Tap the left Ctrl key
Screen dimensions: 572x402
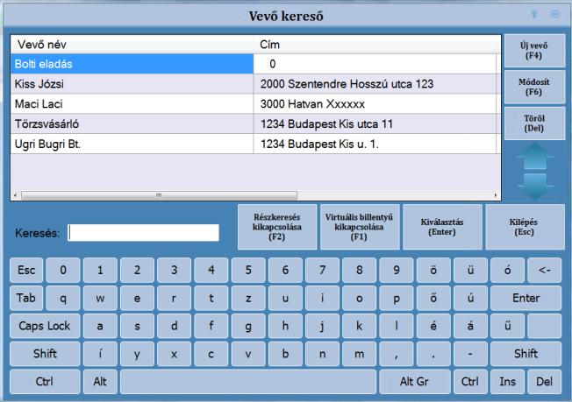coord(45,382)
